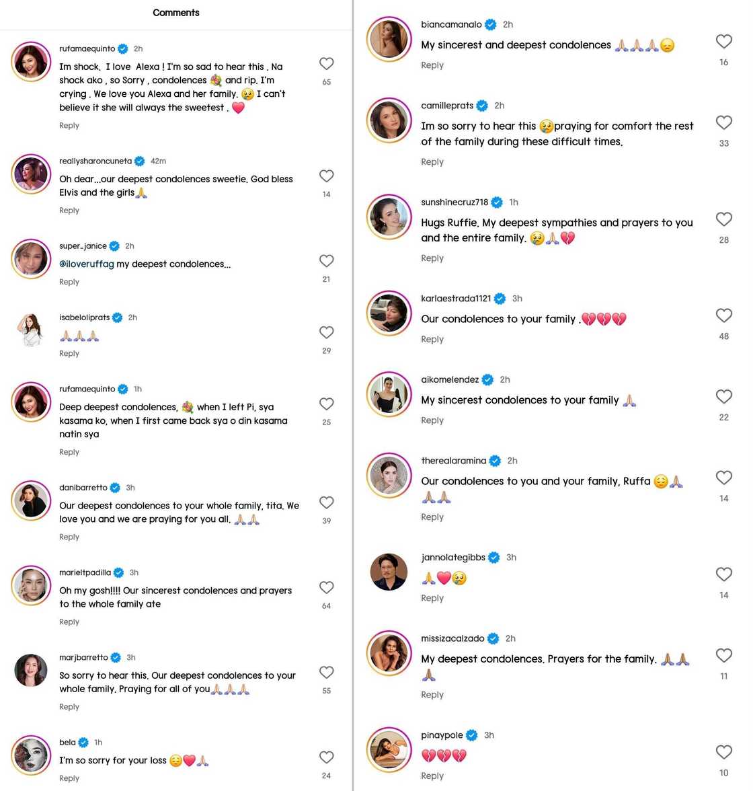Reply to marjbarretto's comment
The height and width of the screenshot is (791, 753).
[x=69, y=707]
